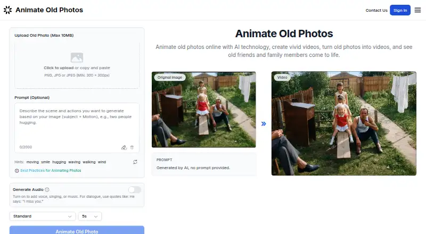Select the 'moving' hint
Screen dimensions: 426x234
(32, 162)
